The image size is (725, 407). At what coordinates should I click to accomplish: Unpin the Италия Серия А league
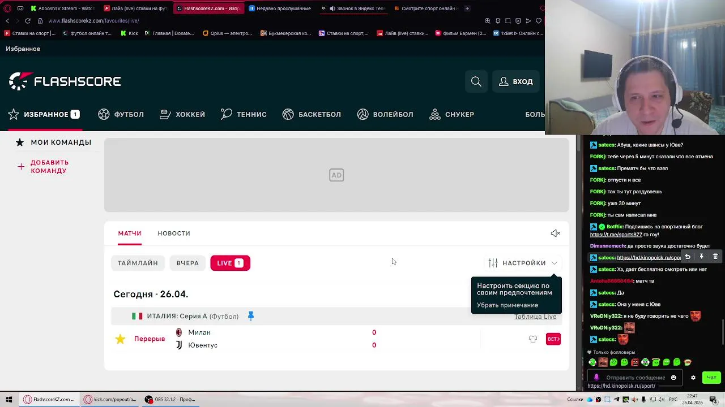(251, 316)
